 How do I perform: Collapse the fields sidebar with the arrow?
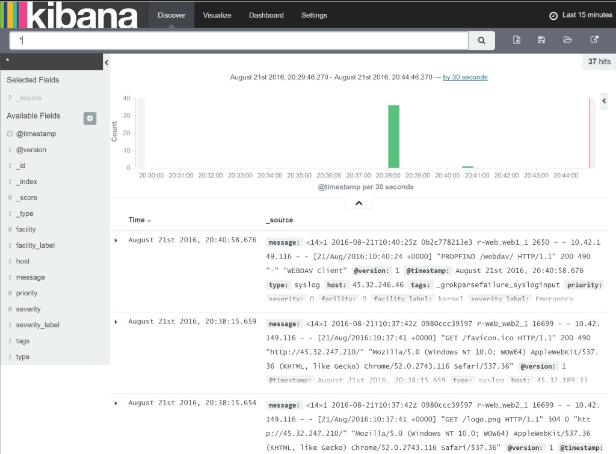tap(106, 63)
